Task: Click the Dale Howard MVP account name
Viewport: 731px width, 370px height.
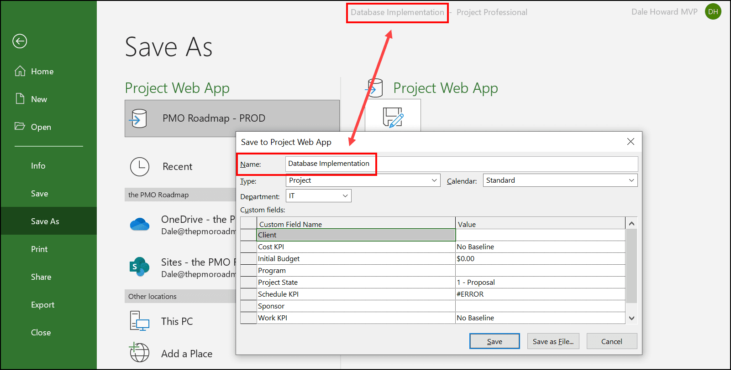Action: pos(664,12)
